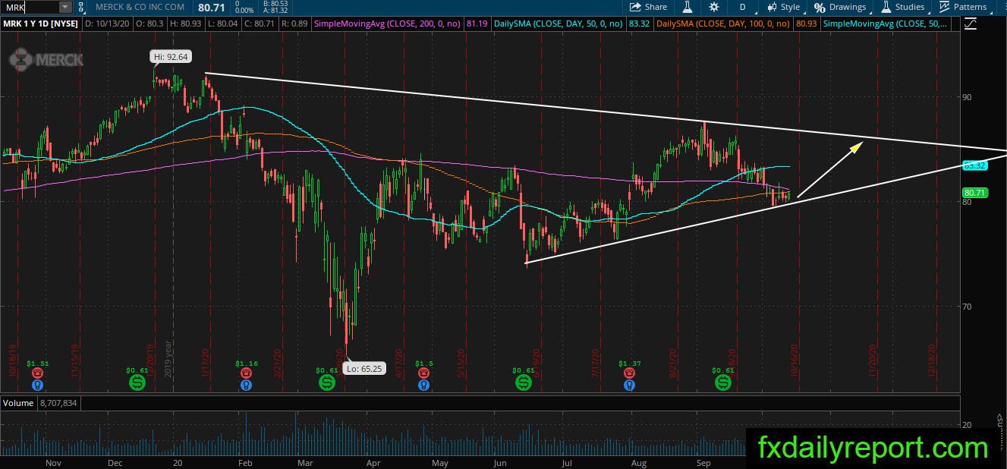Click the Share arrow button
1007x469 pixels.
(x=649, y=7)
